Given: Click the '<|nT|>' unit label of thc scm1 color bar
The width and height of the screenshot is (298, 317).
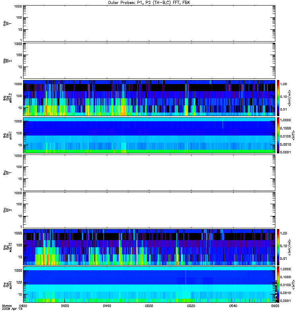Looking at the screenshot, I should pos(293,285).
